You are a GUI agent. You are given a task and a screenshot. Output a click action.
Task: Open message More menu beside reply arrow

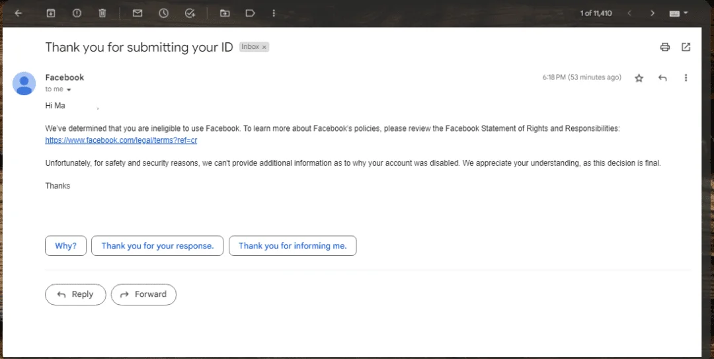[x=686, y=78]
